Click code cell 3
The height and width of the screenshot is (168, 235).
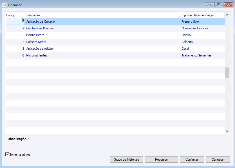[15, 35]
